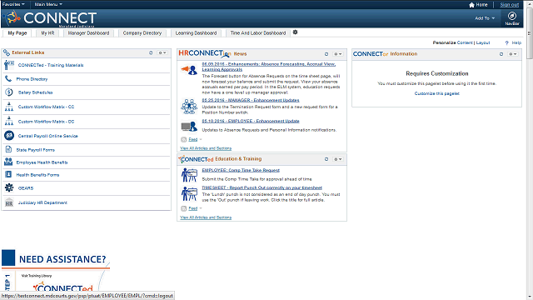Viewport: 533px width, 300px height.
Task: Click the feed icon in News pagelet
Action: [183, 139]
